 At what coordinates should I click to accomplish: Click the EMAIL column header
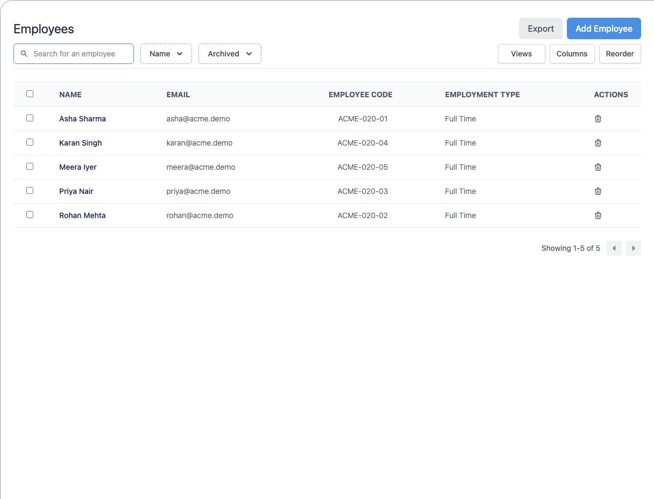[178, 95]
